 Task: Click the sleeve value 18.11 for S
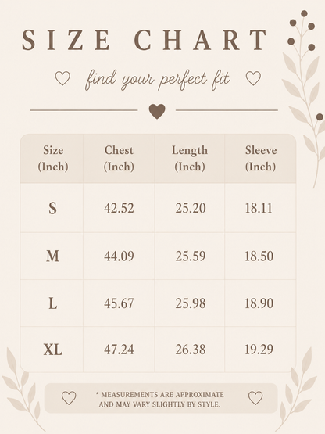(259, 208)
